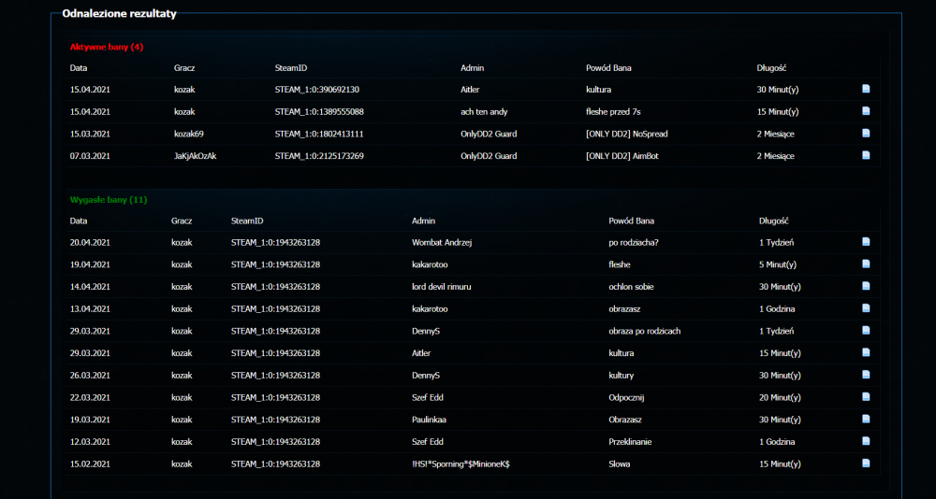Screen dimensions: 936x499
Task: Open document icon for kozak69 NoSpread ban
Action: click(x=866, y=134)
